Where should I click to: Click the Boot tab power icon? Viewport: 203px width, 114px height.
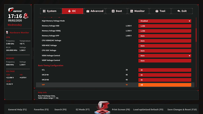113,11
